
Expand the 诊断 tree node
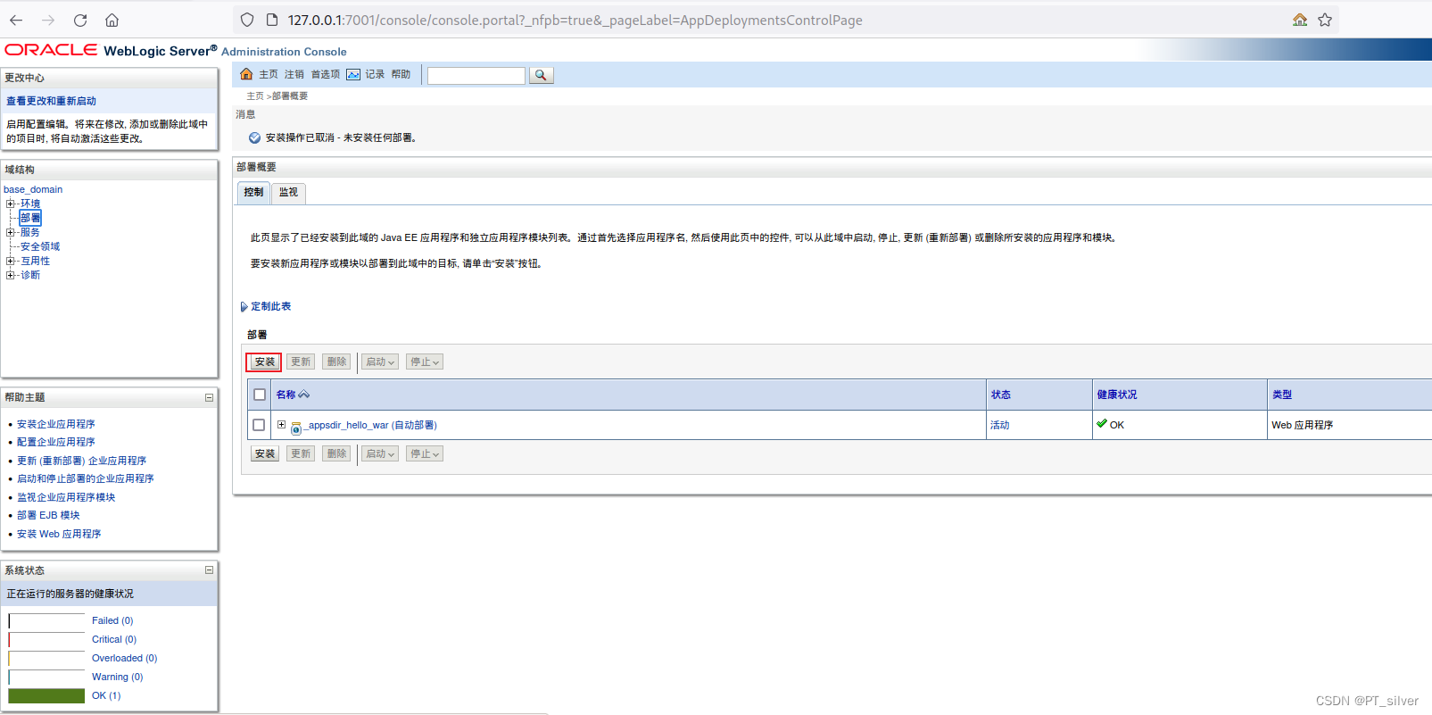pyautogui.click(x=11, y=275)
